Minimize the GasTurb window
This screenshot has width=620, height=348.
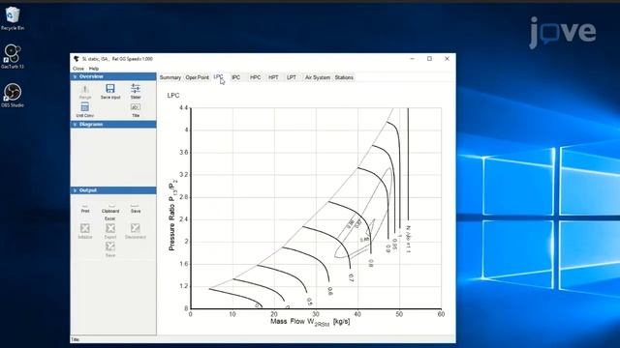412,59
